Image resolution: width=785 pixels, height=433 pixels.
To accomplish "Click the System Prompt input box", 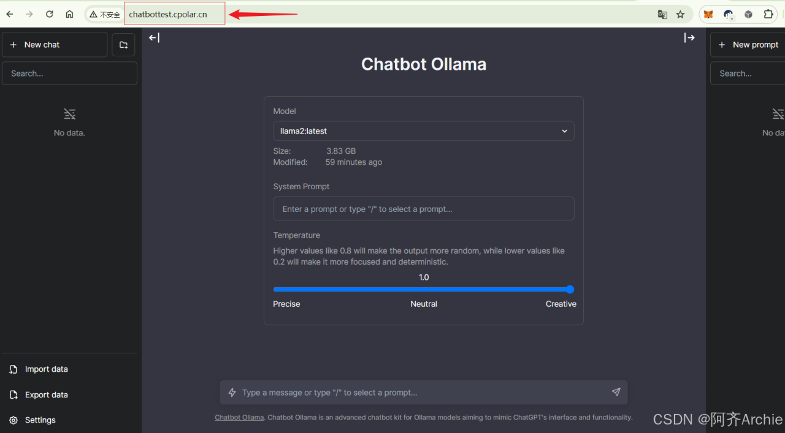I will pos(424,209).
